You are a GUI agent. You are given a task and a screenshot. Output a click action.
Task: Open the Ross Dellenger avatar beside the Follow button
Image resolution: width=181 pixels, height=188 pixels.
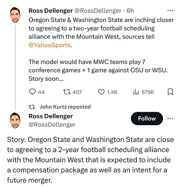coord(15,120)
